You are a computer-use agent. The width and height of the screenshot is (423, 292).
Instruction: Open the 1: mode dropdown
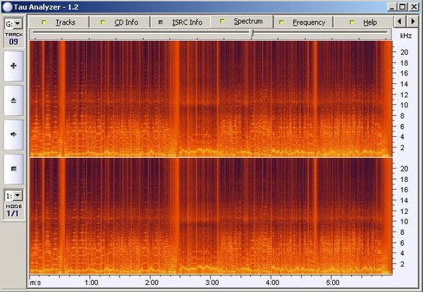tap(18, 195)
